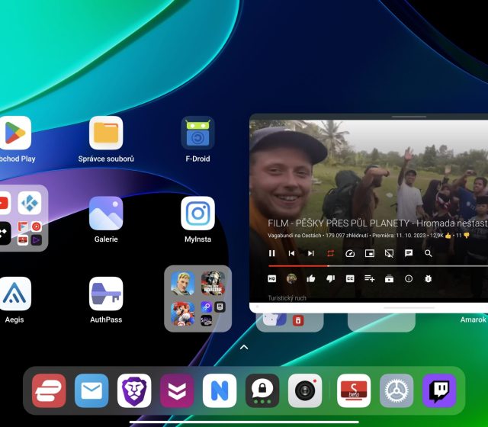Launch Brave browser from the dock

[x=134, y=390]
